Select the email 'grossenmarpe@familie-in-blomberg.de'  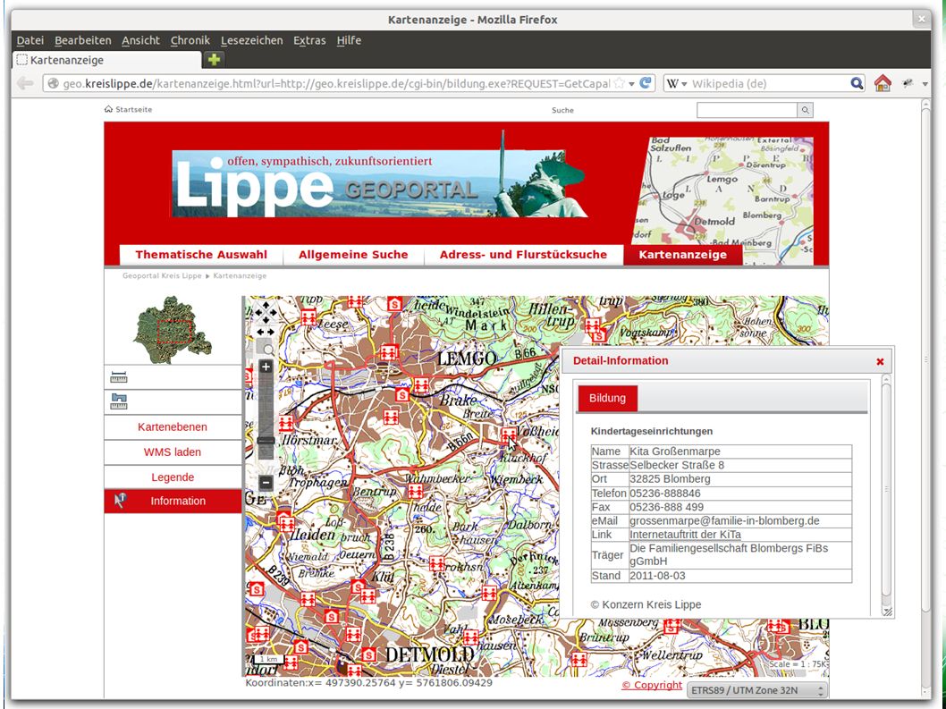[724, 520]
